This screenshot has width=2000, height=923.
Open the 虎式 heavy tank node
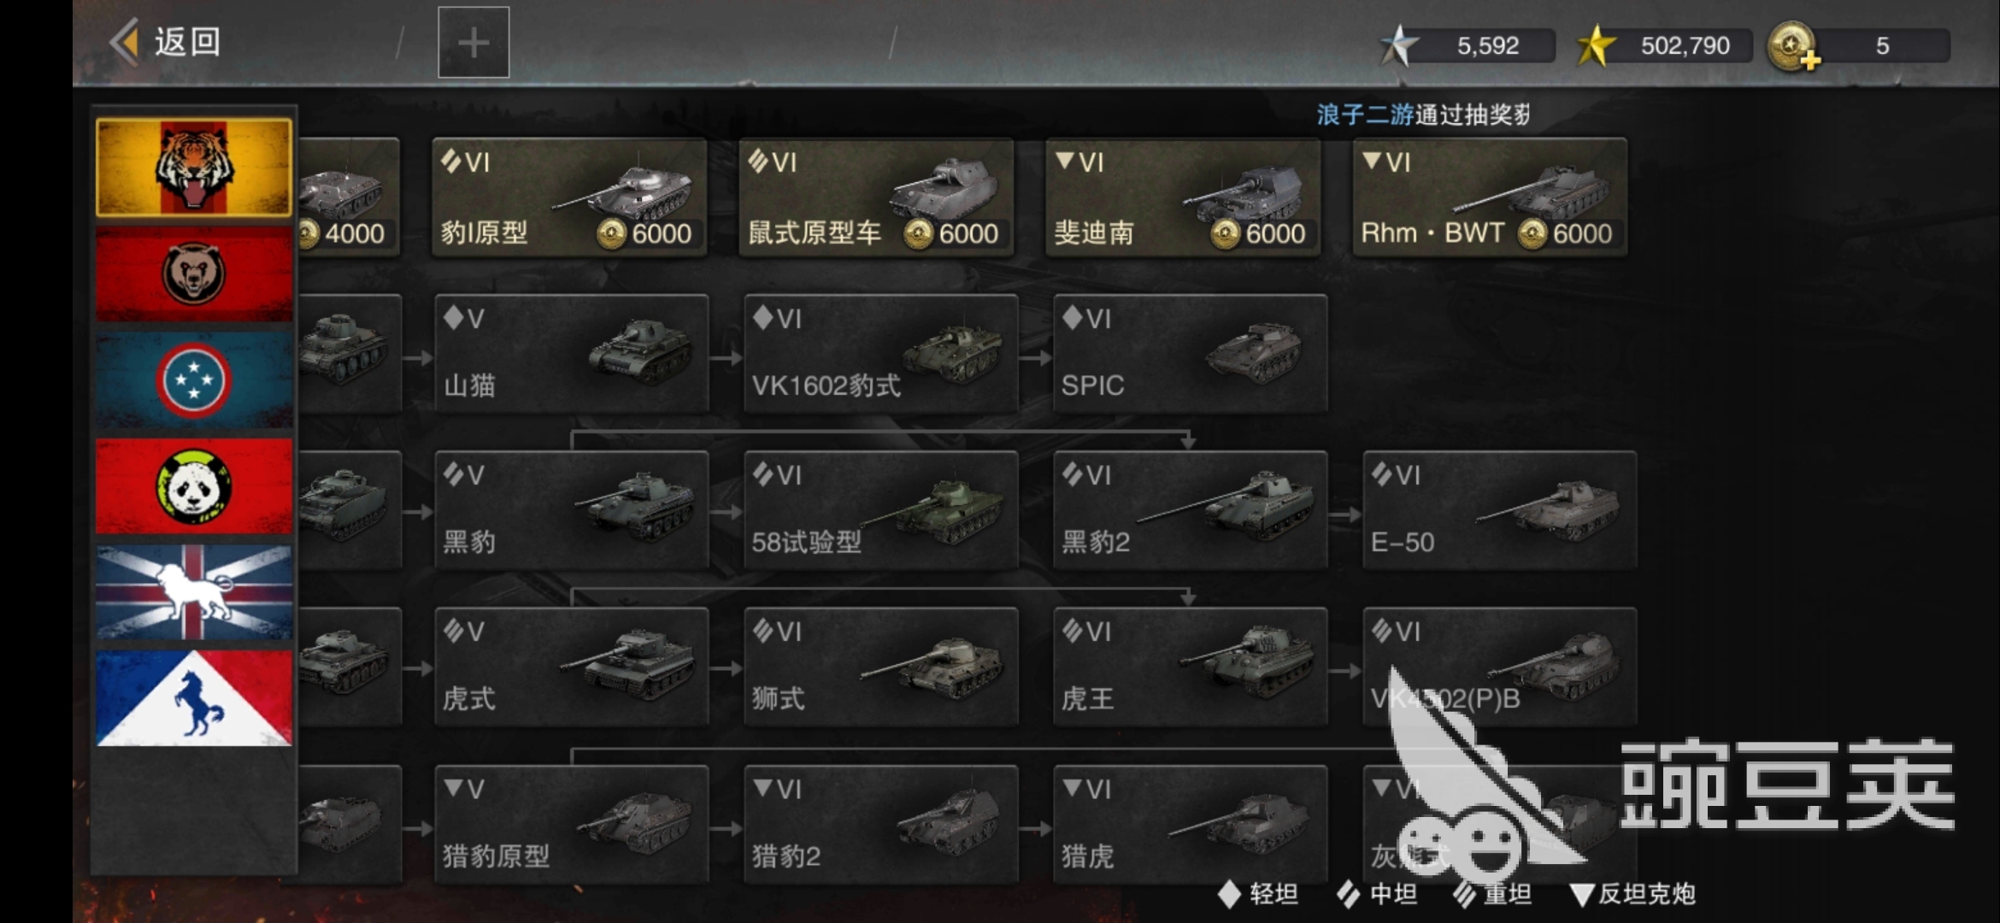[x=572, y=667]
